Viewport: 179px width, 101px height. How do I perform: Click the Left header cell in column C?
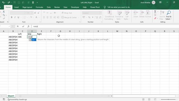click(x=22, y=34)
